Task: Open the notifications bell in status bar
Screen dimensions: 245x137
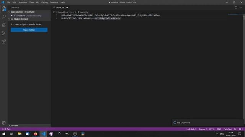Action: (241, 129)
